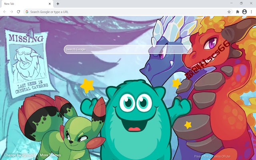256x160 pixels.
Task: Go forward to the next page
Action: point(12,12)
